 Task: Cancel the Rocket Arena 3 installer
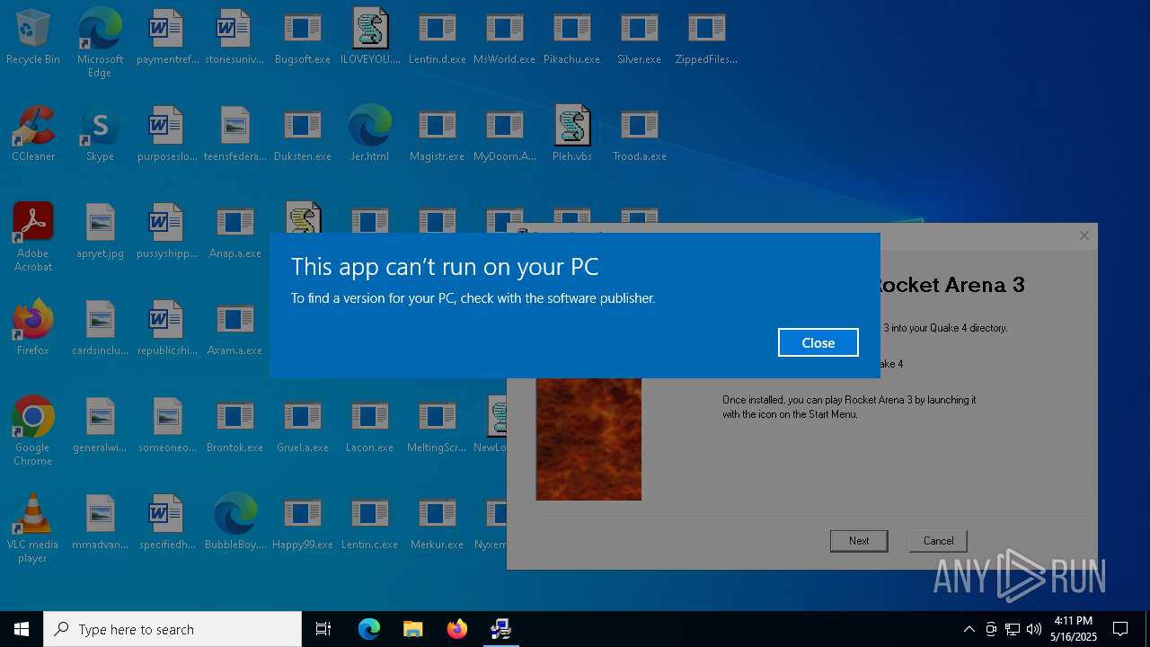click(938, 540)
